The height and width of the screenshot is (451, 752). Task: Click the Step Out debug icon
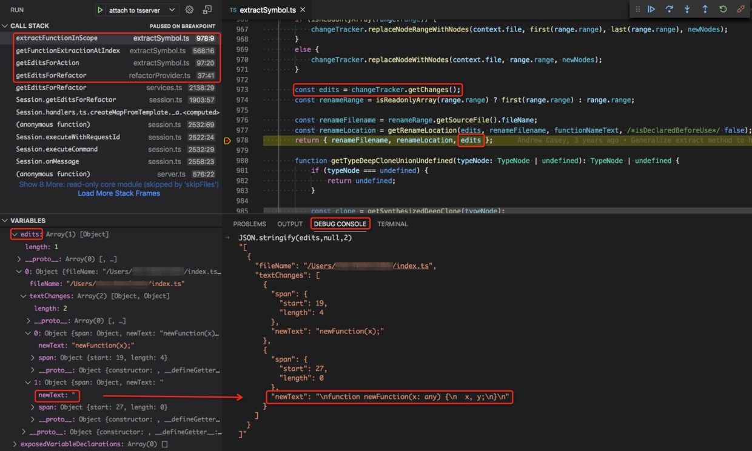pos(705,9)
